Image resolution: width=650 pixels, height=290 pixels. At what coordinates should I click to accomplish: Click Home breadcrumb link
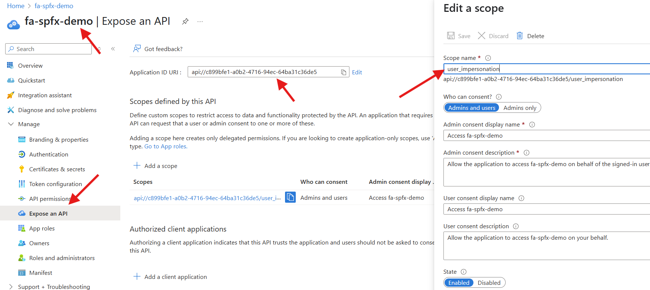(16, 6)
